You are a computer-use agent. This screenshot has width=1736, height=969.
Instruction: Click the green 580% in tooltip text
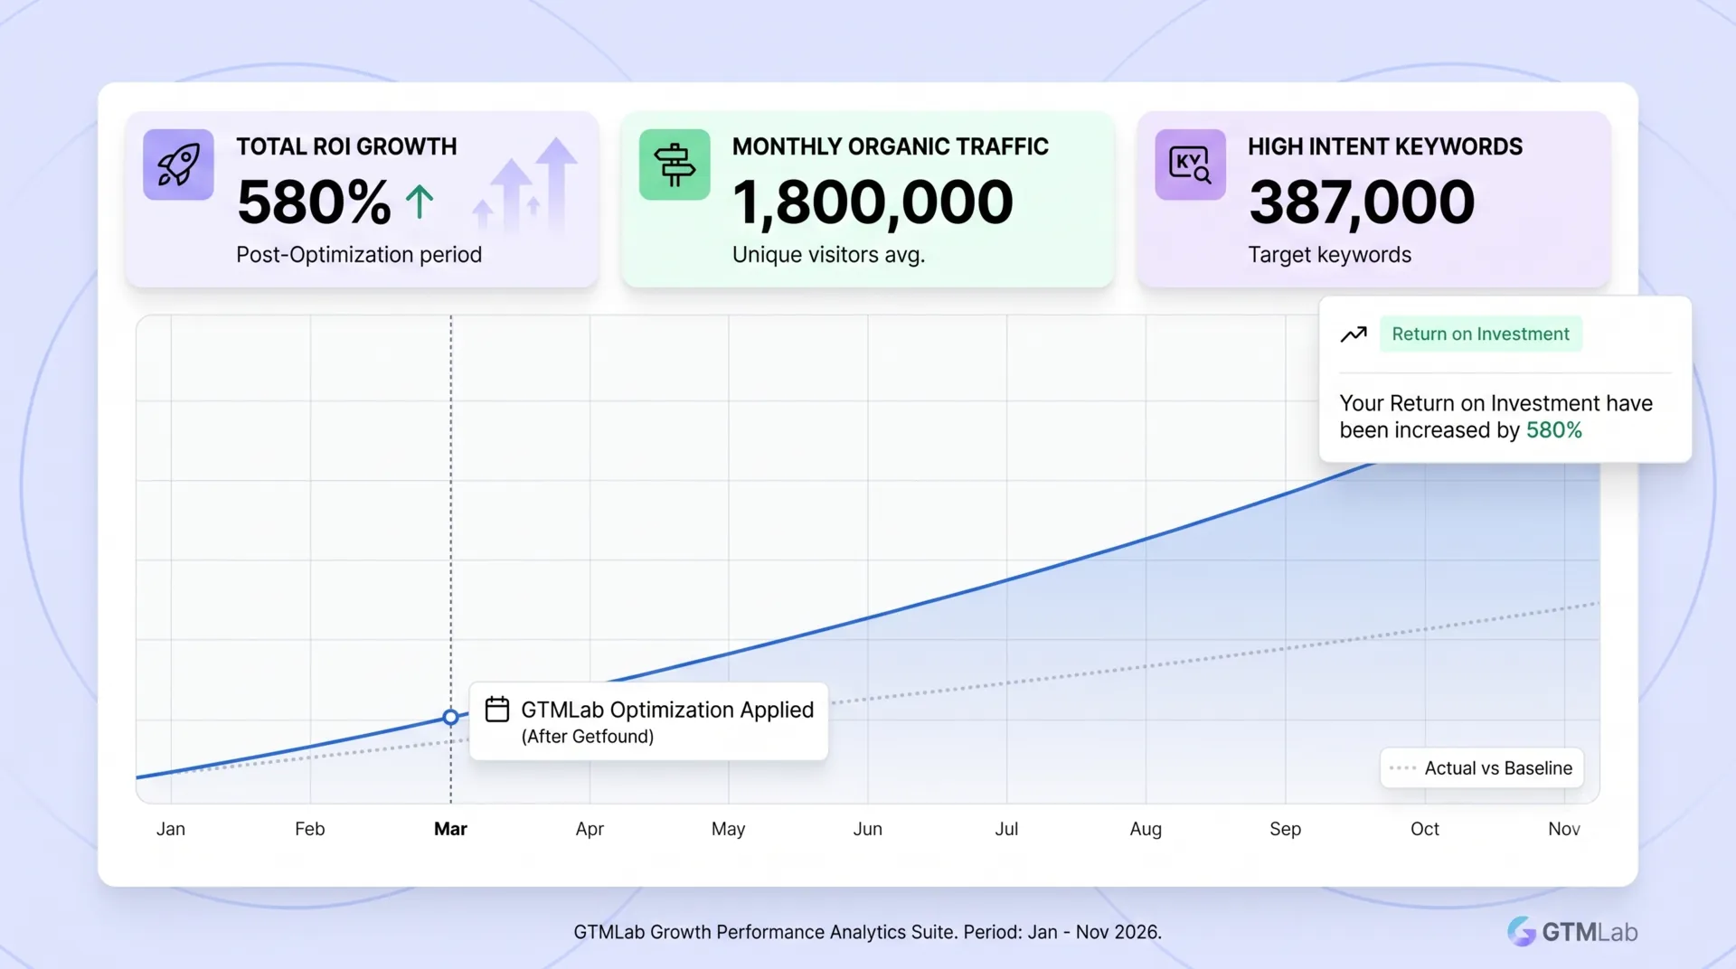1553,430
